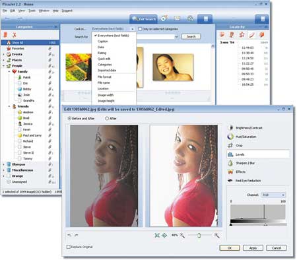
Task: Click the white point Levels marker
Action: click(265, 224)
